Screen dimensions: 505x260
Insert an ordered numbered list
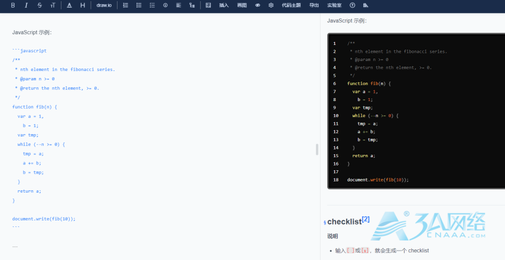[x=126, y=5]
